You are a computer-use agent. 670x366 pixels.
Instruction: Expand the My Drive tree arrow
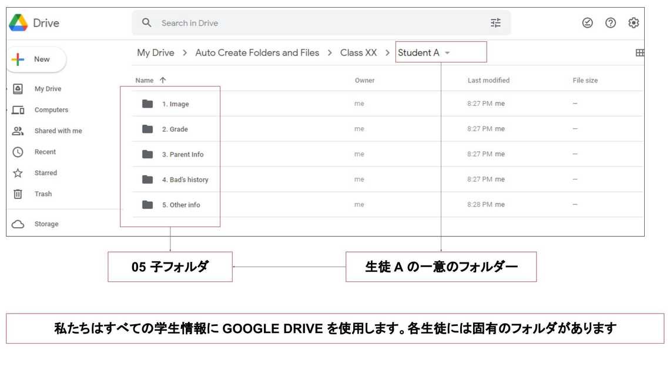8,89
